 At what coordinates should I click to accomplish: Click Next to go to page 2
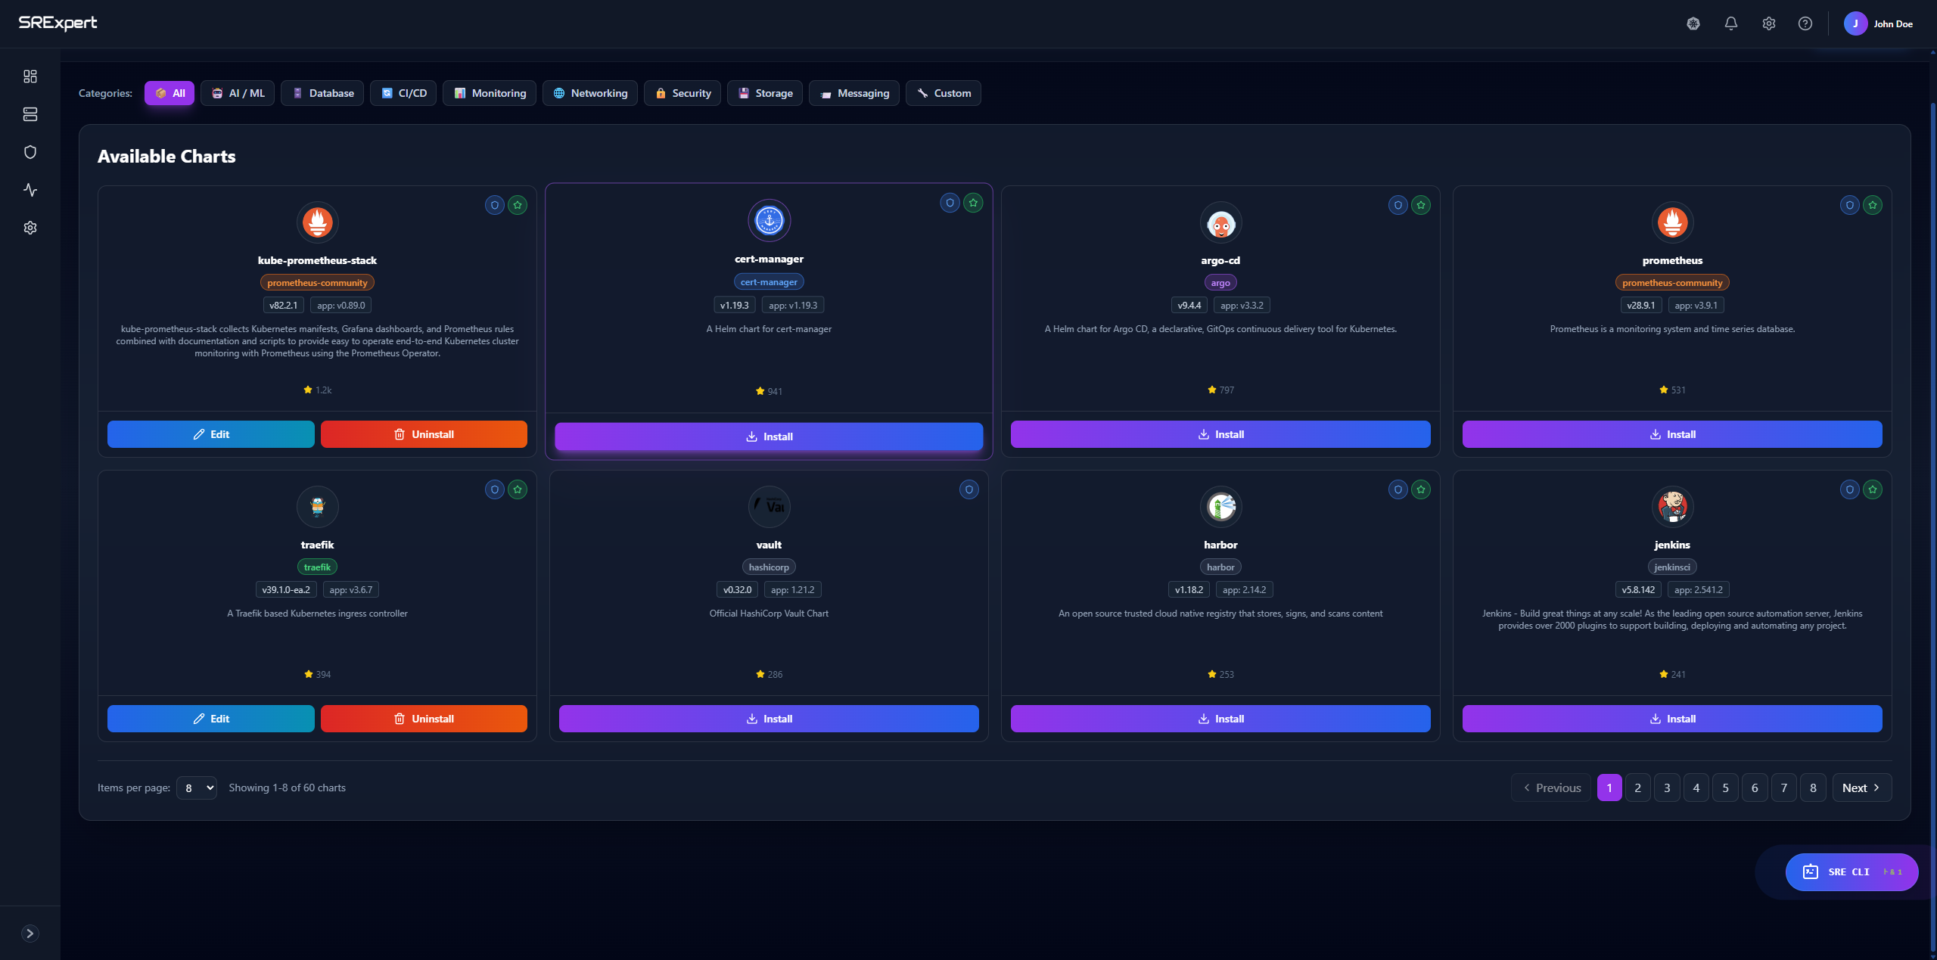[x=1861, y=788]
